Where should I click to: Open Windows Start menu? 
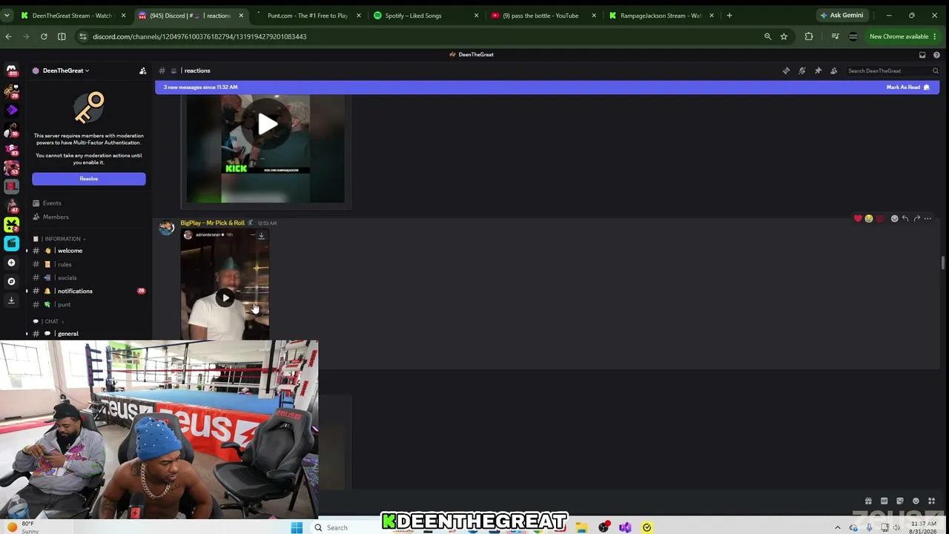coord(297,528)
